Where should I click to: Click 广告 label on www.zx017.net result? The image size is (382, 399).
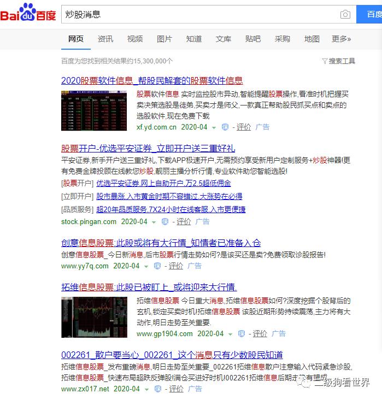195,389
